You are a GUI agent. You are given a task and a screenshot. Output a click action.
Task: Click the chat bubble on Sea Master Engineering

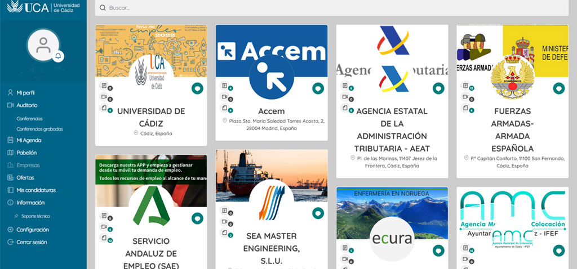click(318, 213)
